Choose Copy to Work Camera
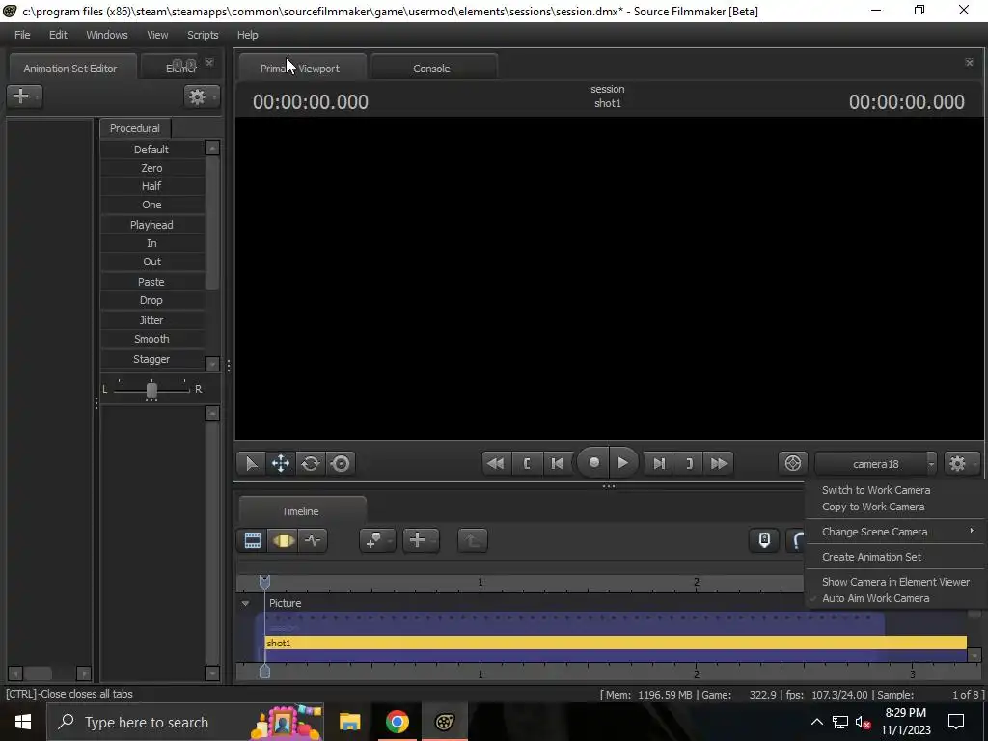The image size is (988, 741). pos(873,507)
